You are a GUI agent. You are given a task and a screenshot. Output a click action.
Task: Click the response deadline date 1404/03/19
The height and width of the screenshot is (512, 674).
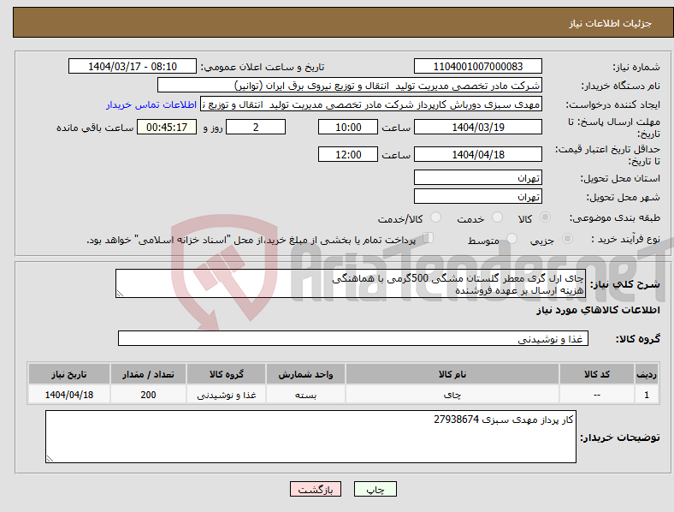click(477, 127)
